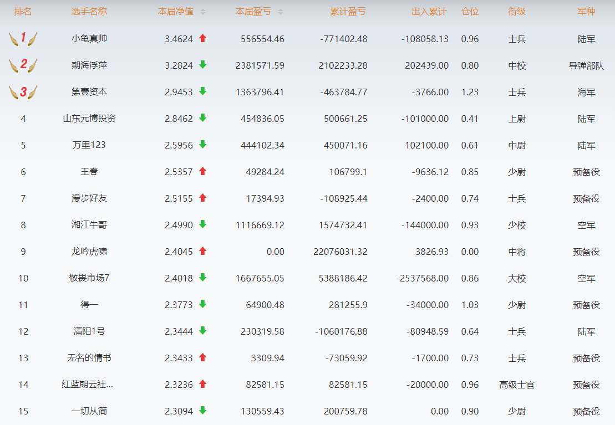Click green down arrow beside 2.4990
615x425 pixels.
pos(203,224)
